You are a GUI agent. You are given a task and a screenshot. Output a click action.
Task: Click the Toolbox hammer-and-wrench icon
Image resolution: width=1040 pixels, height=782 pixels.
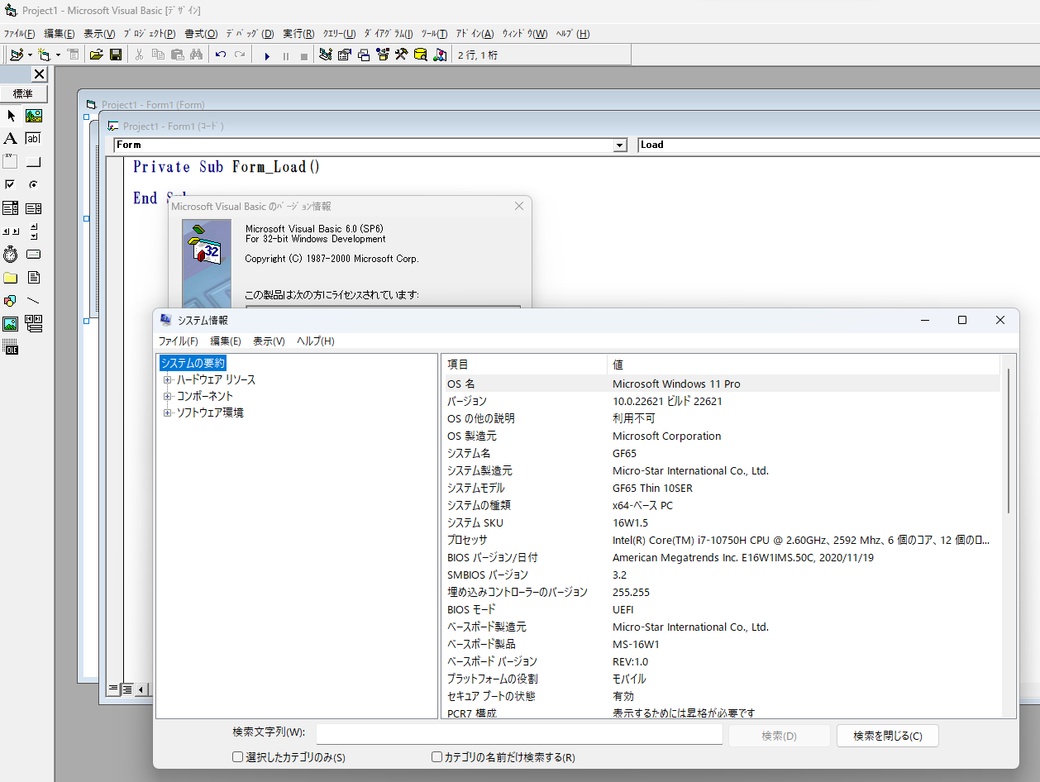point(401,55)
